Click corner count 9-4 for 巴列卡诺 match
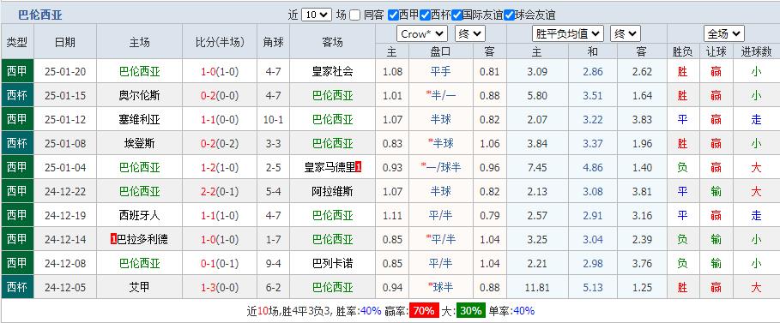Image resolution: width=780 pixels, height=323 pixels. pyautogui.click(x=273, y=263)
